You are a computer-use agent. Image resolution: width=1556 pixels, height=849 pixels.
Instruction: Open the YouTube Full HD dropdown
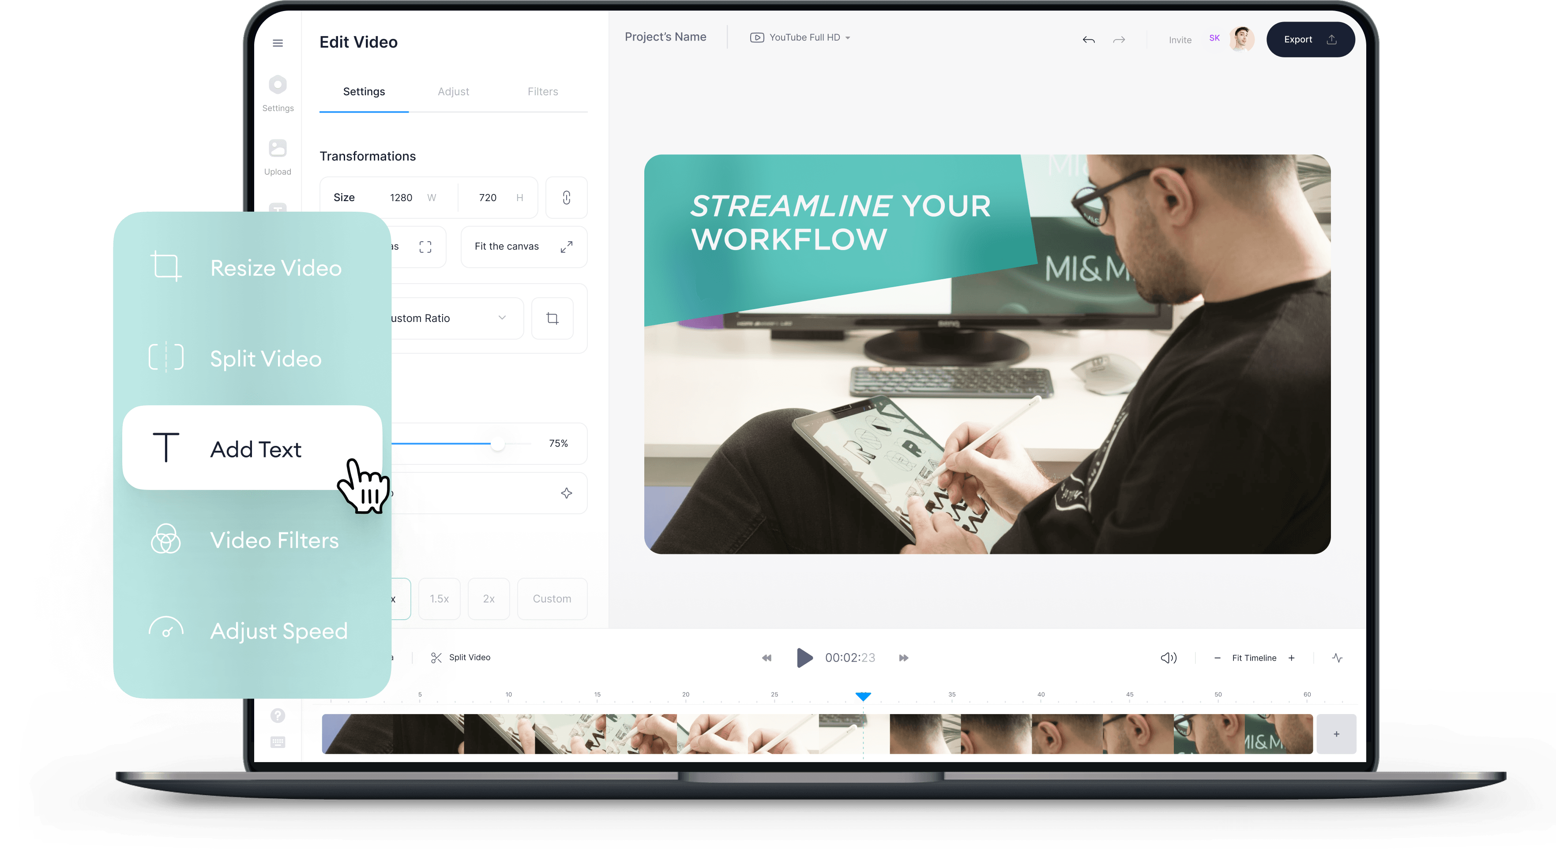[801, 37]
